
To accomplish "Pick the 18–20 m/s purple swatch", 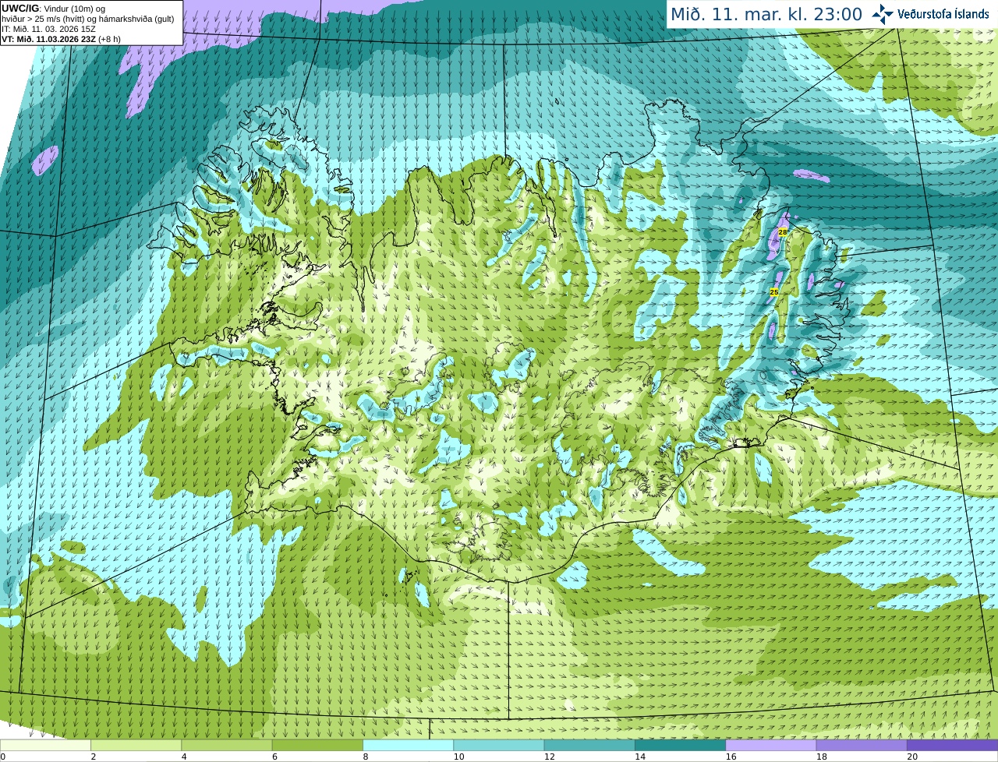I will coord(862,746).
